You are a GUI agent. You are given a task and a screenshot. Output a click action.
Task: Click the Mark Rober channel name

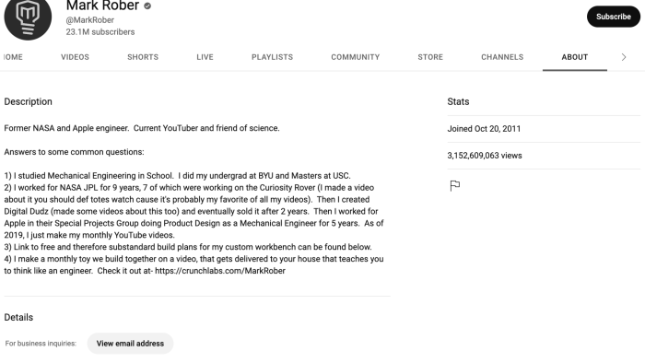102,6
